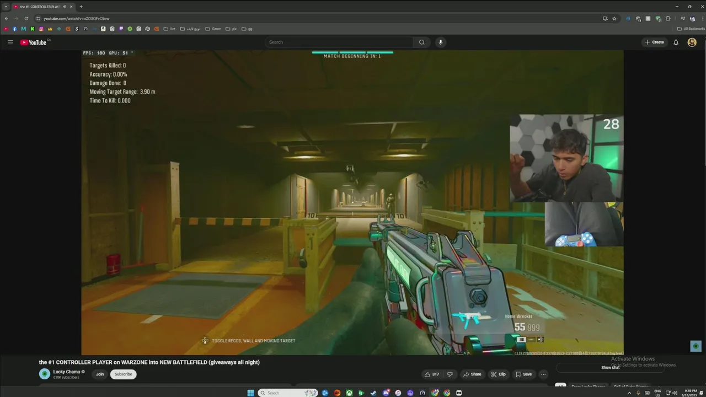Open Steam from the taskbar
Screen dimensions: 706x397
[373, 393]
